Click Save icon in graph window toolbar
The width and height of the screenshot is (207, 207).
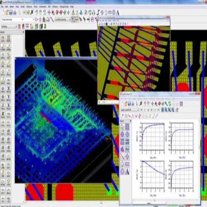129,103
